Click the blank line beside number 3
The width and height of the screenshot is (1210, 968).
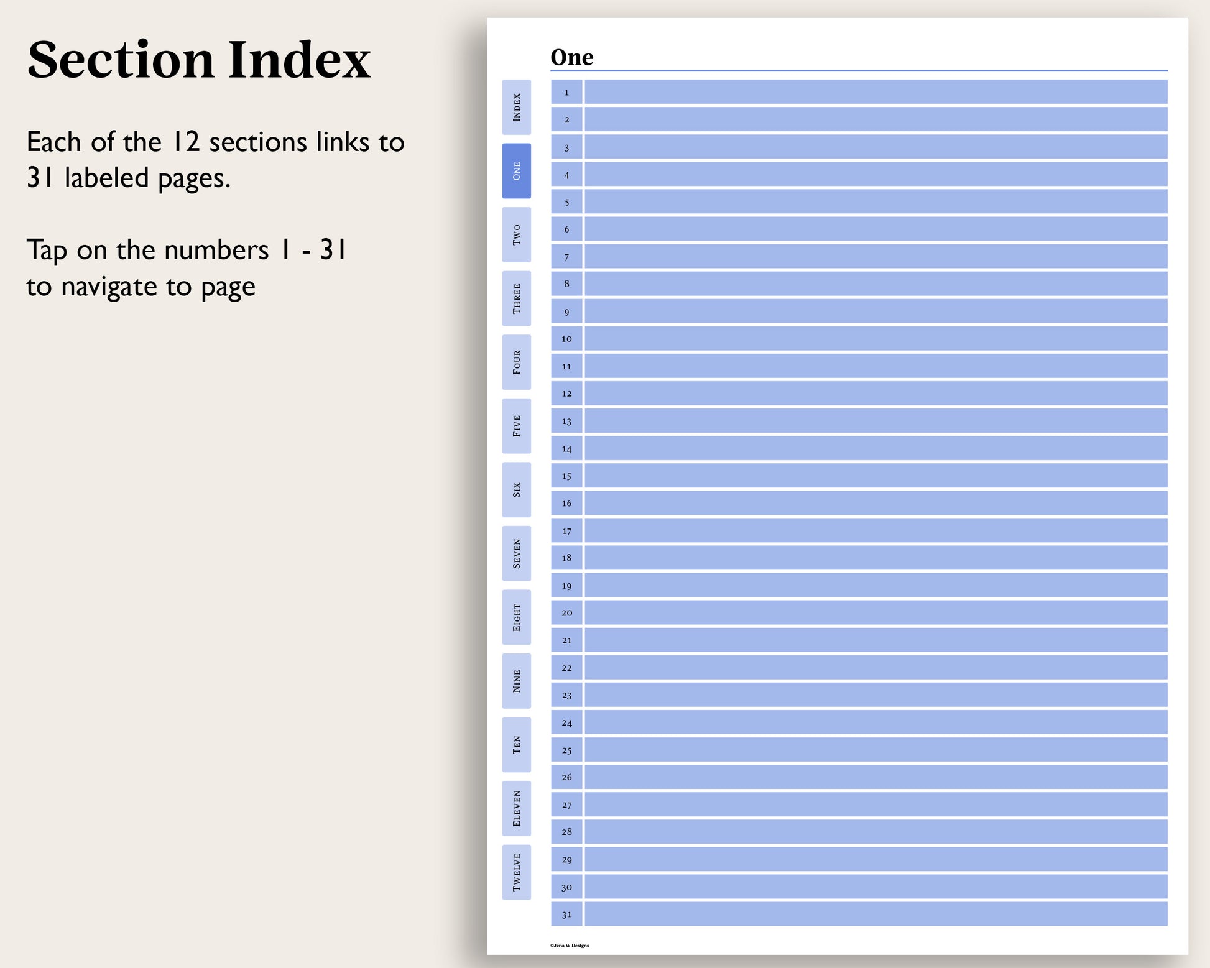[875, 147]
